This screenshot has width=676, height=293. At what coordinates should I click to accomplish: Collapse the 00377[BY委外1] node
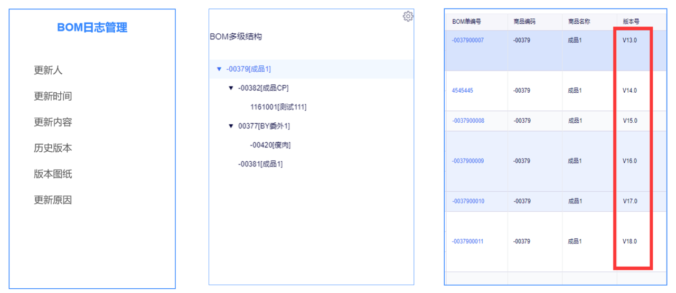pos(231,126)
